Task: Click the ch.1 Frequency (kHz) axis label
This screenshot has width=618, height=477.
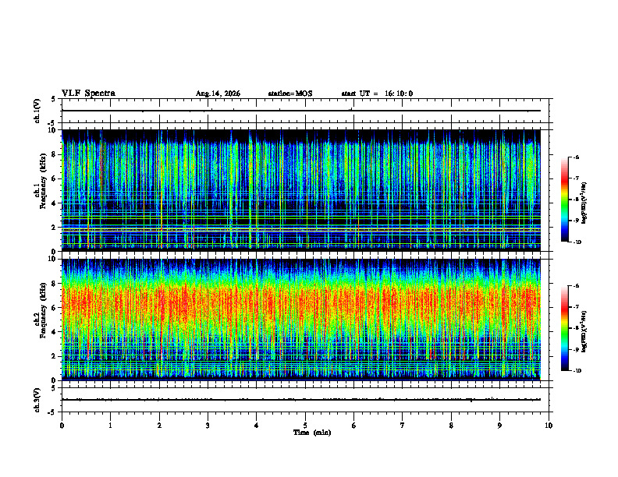Action: (41, 190)
